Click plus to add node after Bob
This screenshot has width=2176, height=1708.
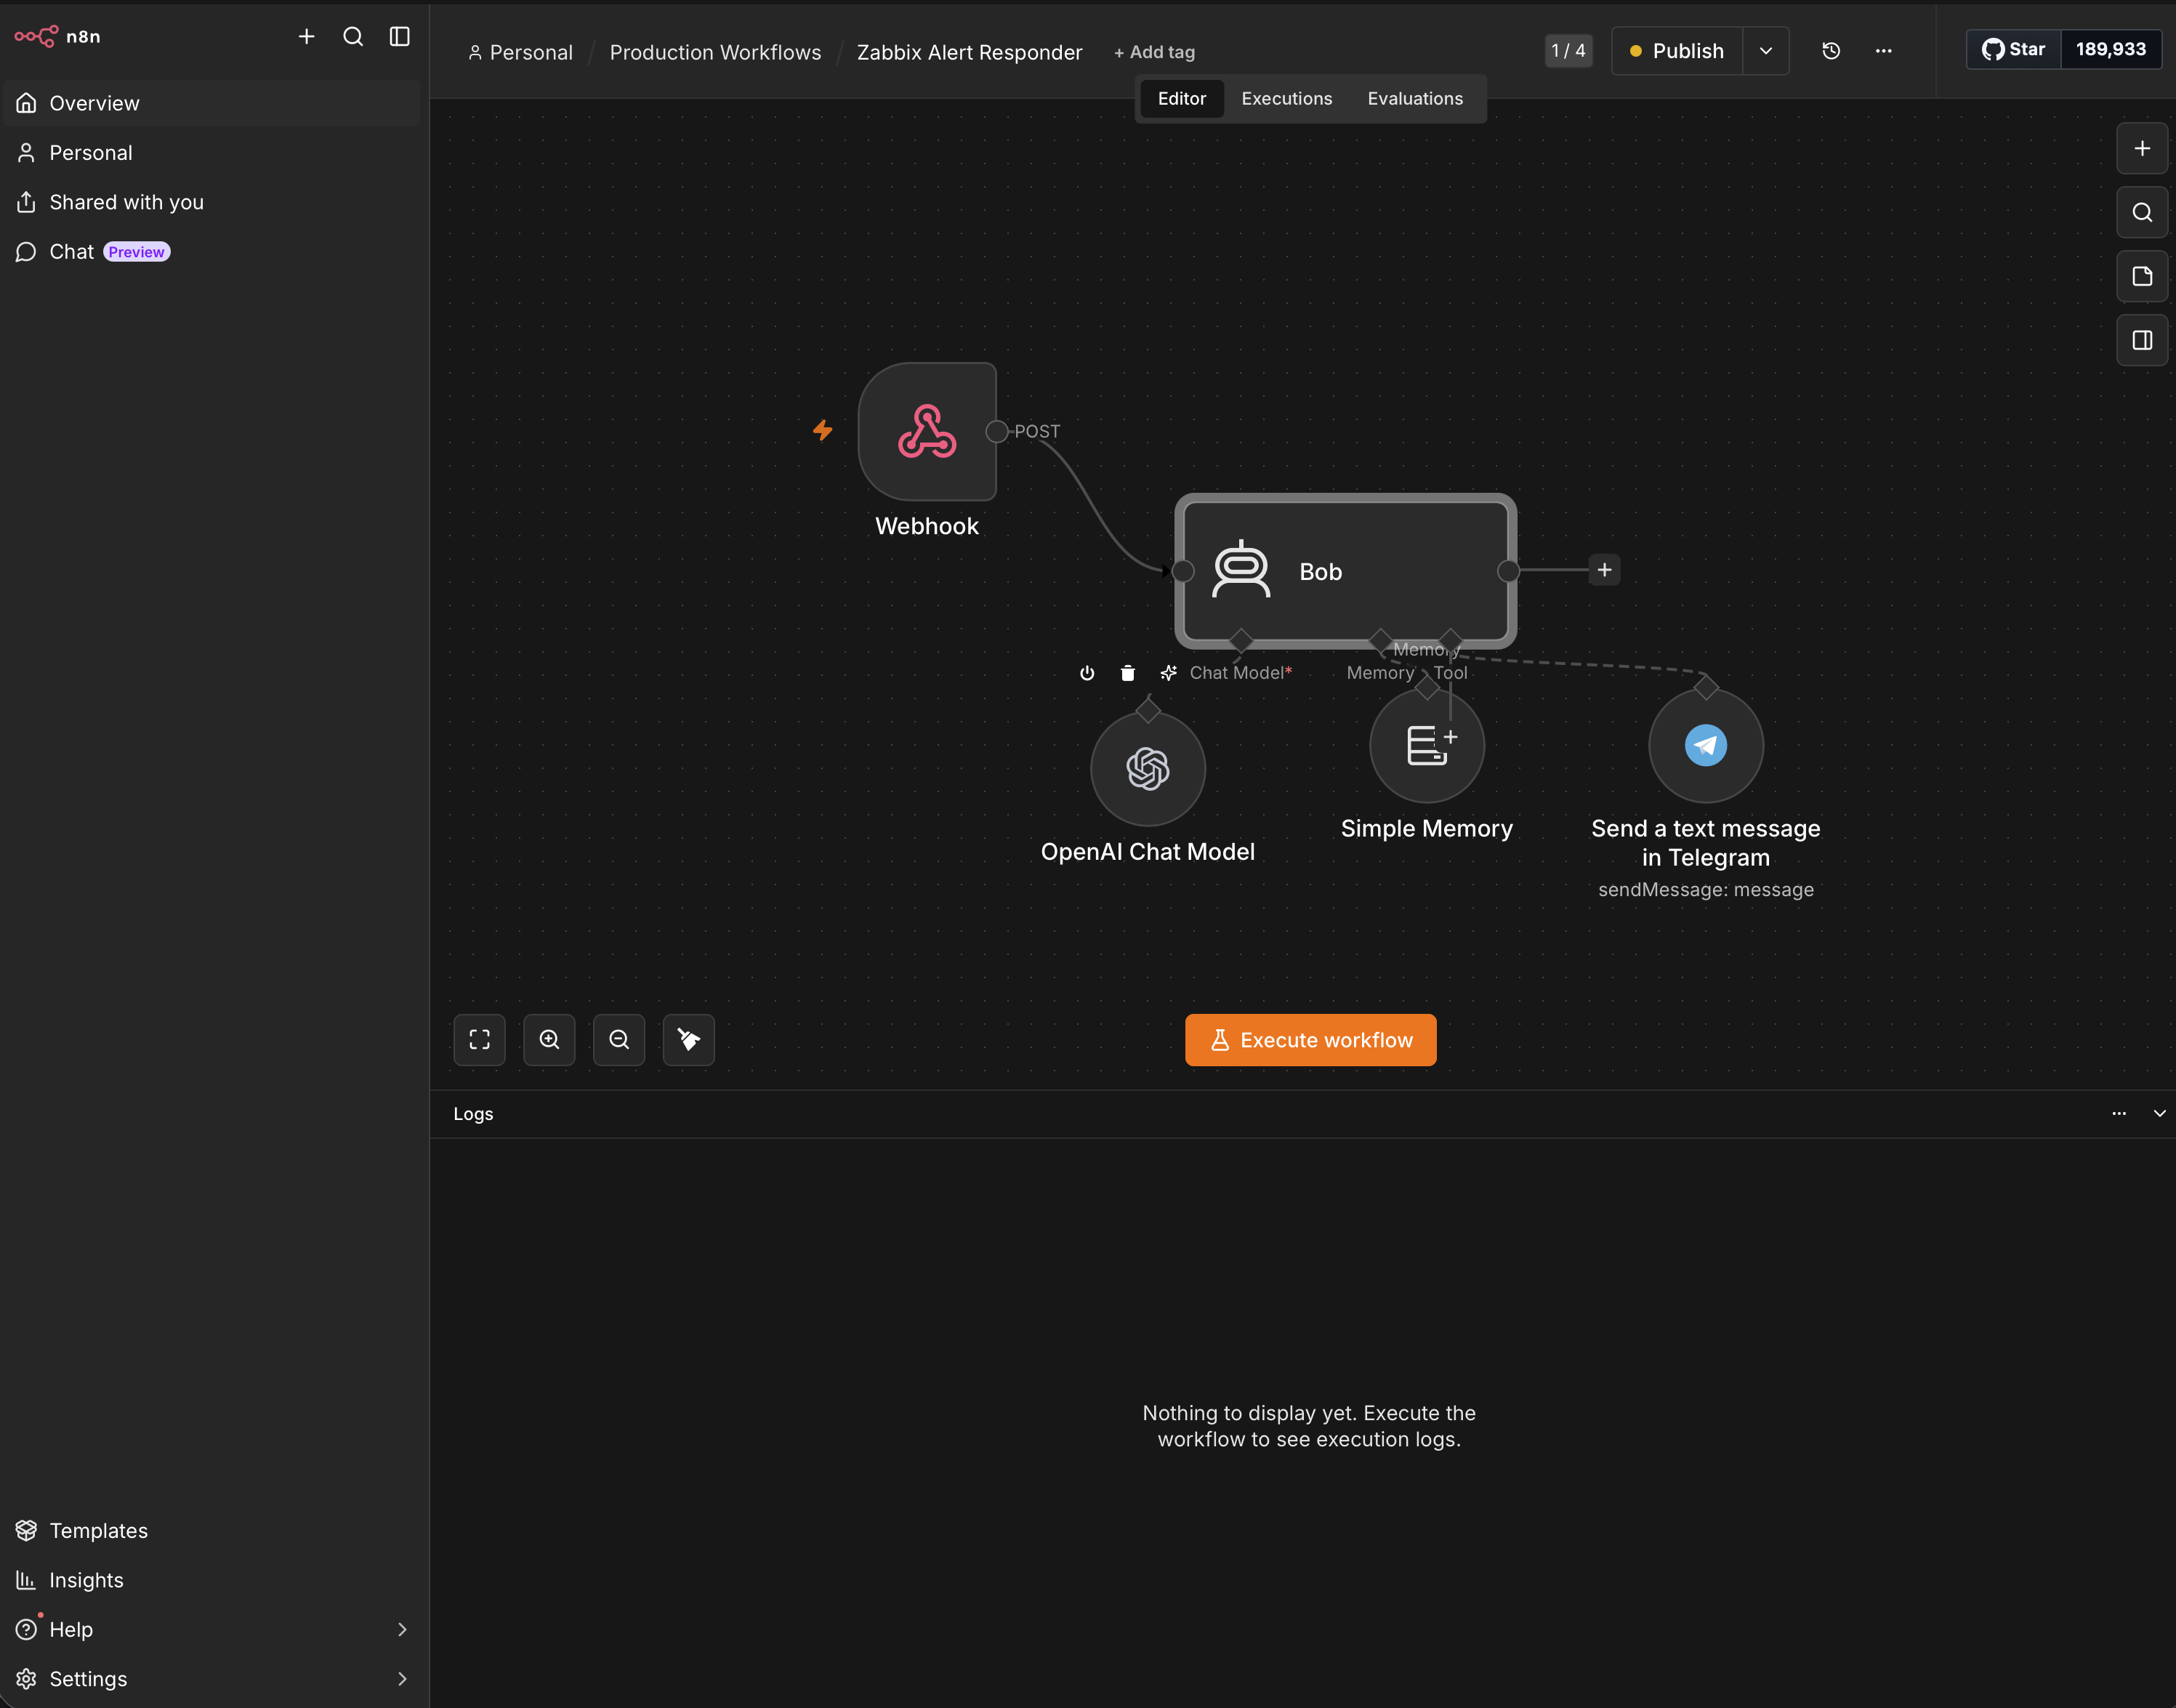click(1604, 570)
